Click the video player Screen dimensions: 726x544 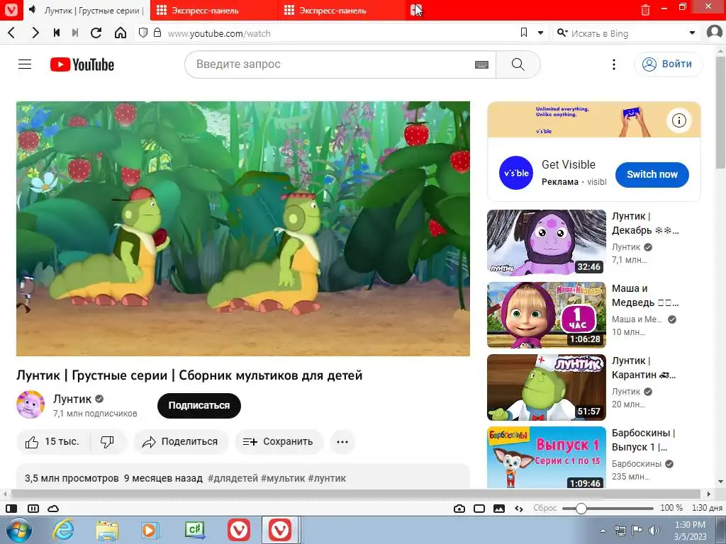click(x=243, y=229)
